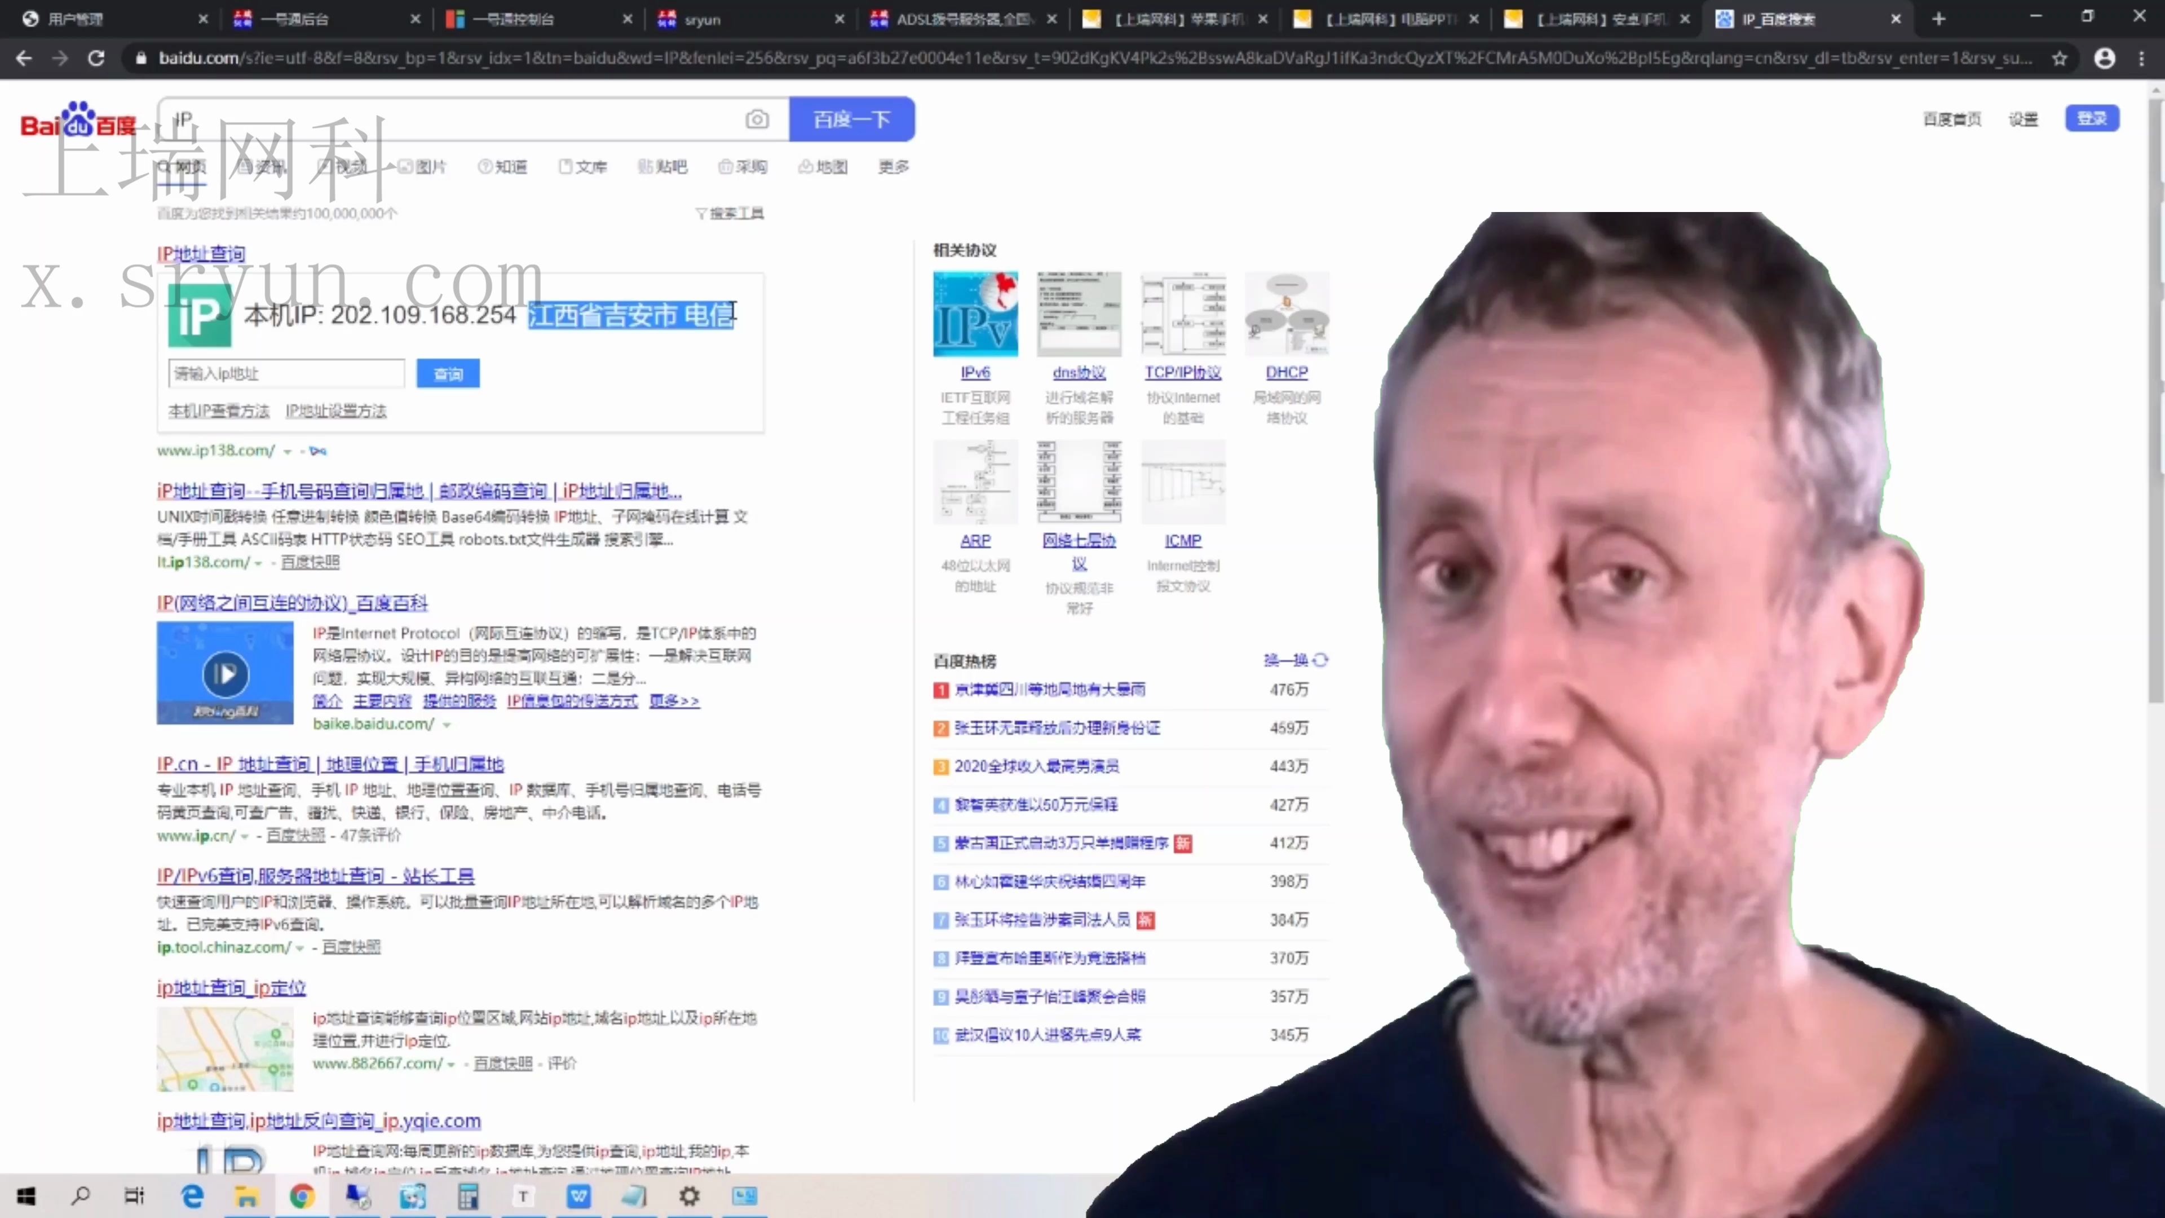Viewport: 2165px width, 1218px height.
Task: Switch to the ADSL拨号服务器 tab
Action: pyautogui.click(x=962, y=19)
